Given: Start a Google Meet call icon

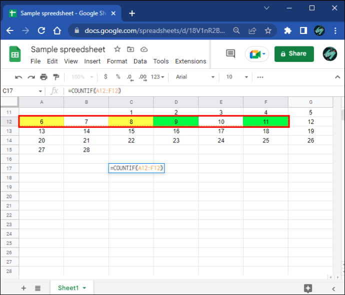Looking at the screenshot, I should (x=257, y=54).
